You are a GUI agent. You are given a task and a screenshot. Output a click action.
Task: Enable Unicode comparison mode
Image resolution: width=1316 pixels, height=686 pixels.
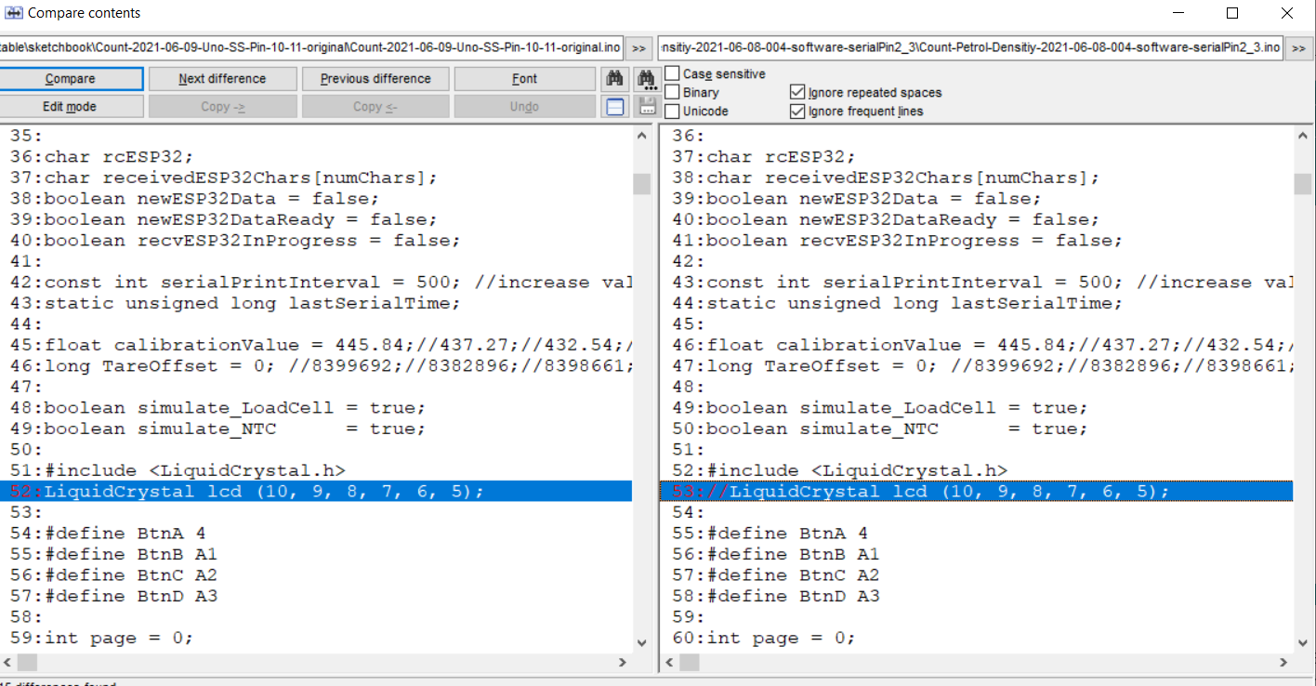tap(672, 112)
